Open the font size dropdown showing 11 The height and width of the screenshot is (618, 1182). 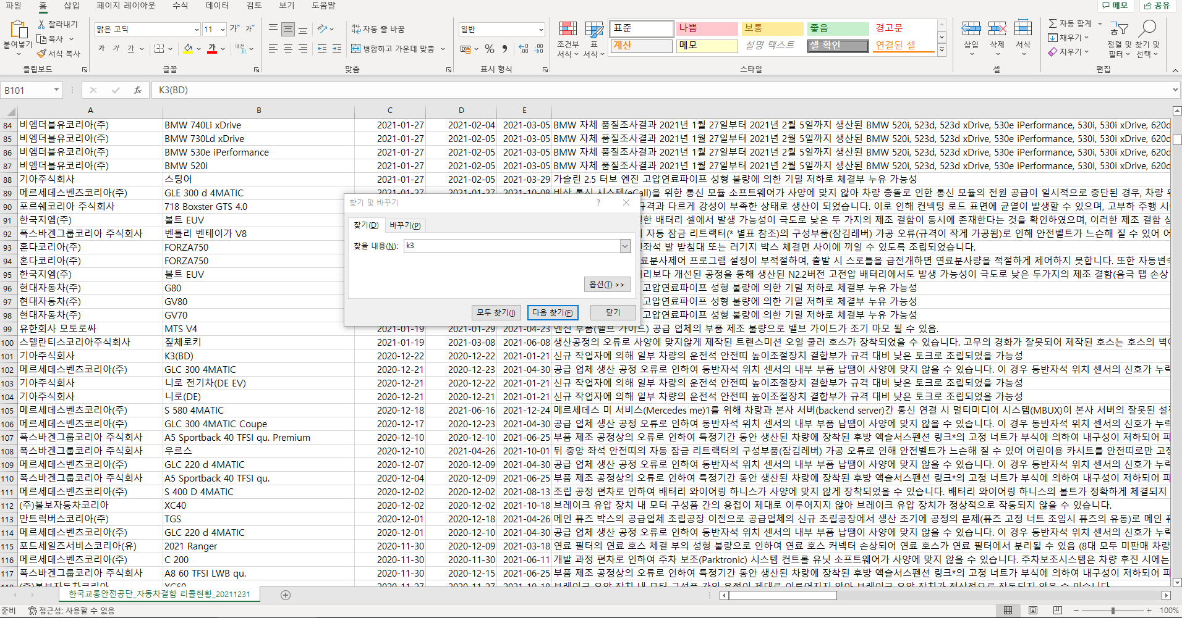222,29
